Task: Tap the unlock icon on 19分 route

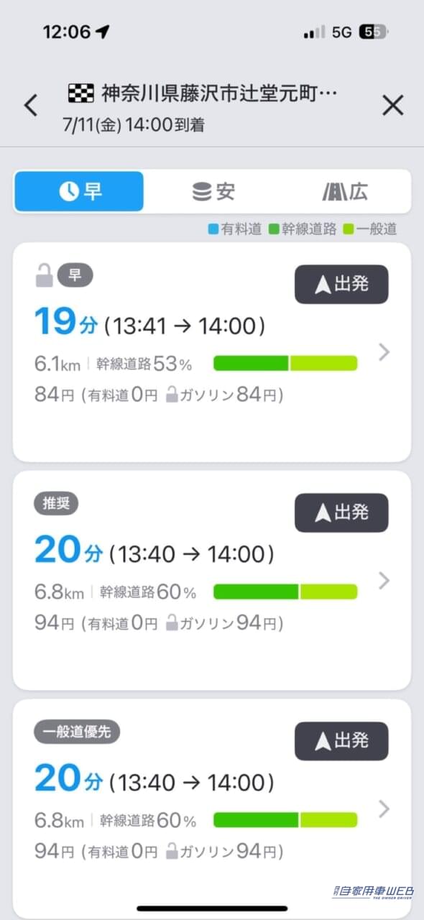Action: [44, 275]
